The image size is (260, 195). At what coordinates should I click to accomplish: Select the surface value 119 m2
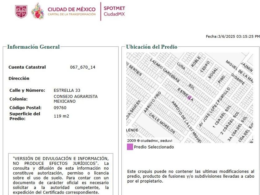point(61,116)
